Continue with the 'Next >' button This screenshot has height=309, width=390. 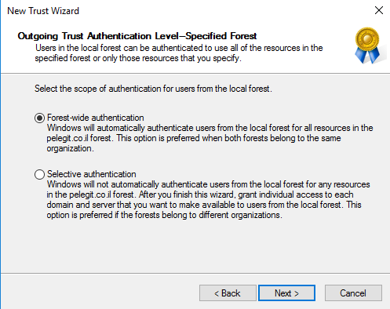click(x=286, y=293)
